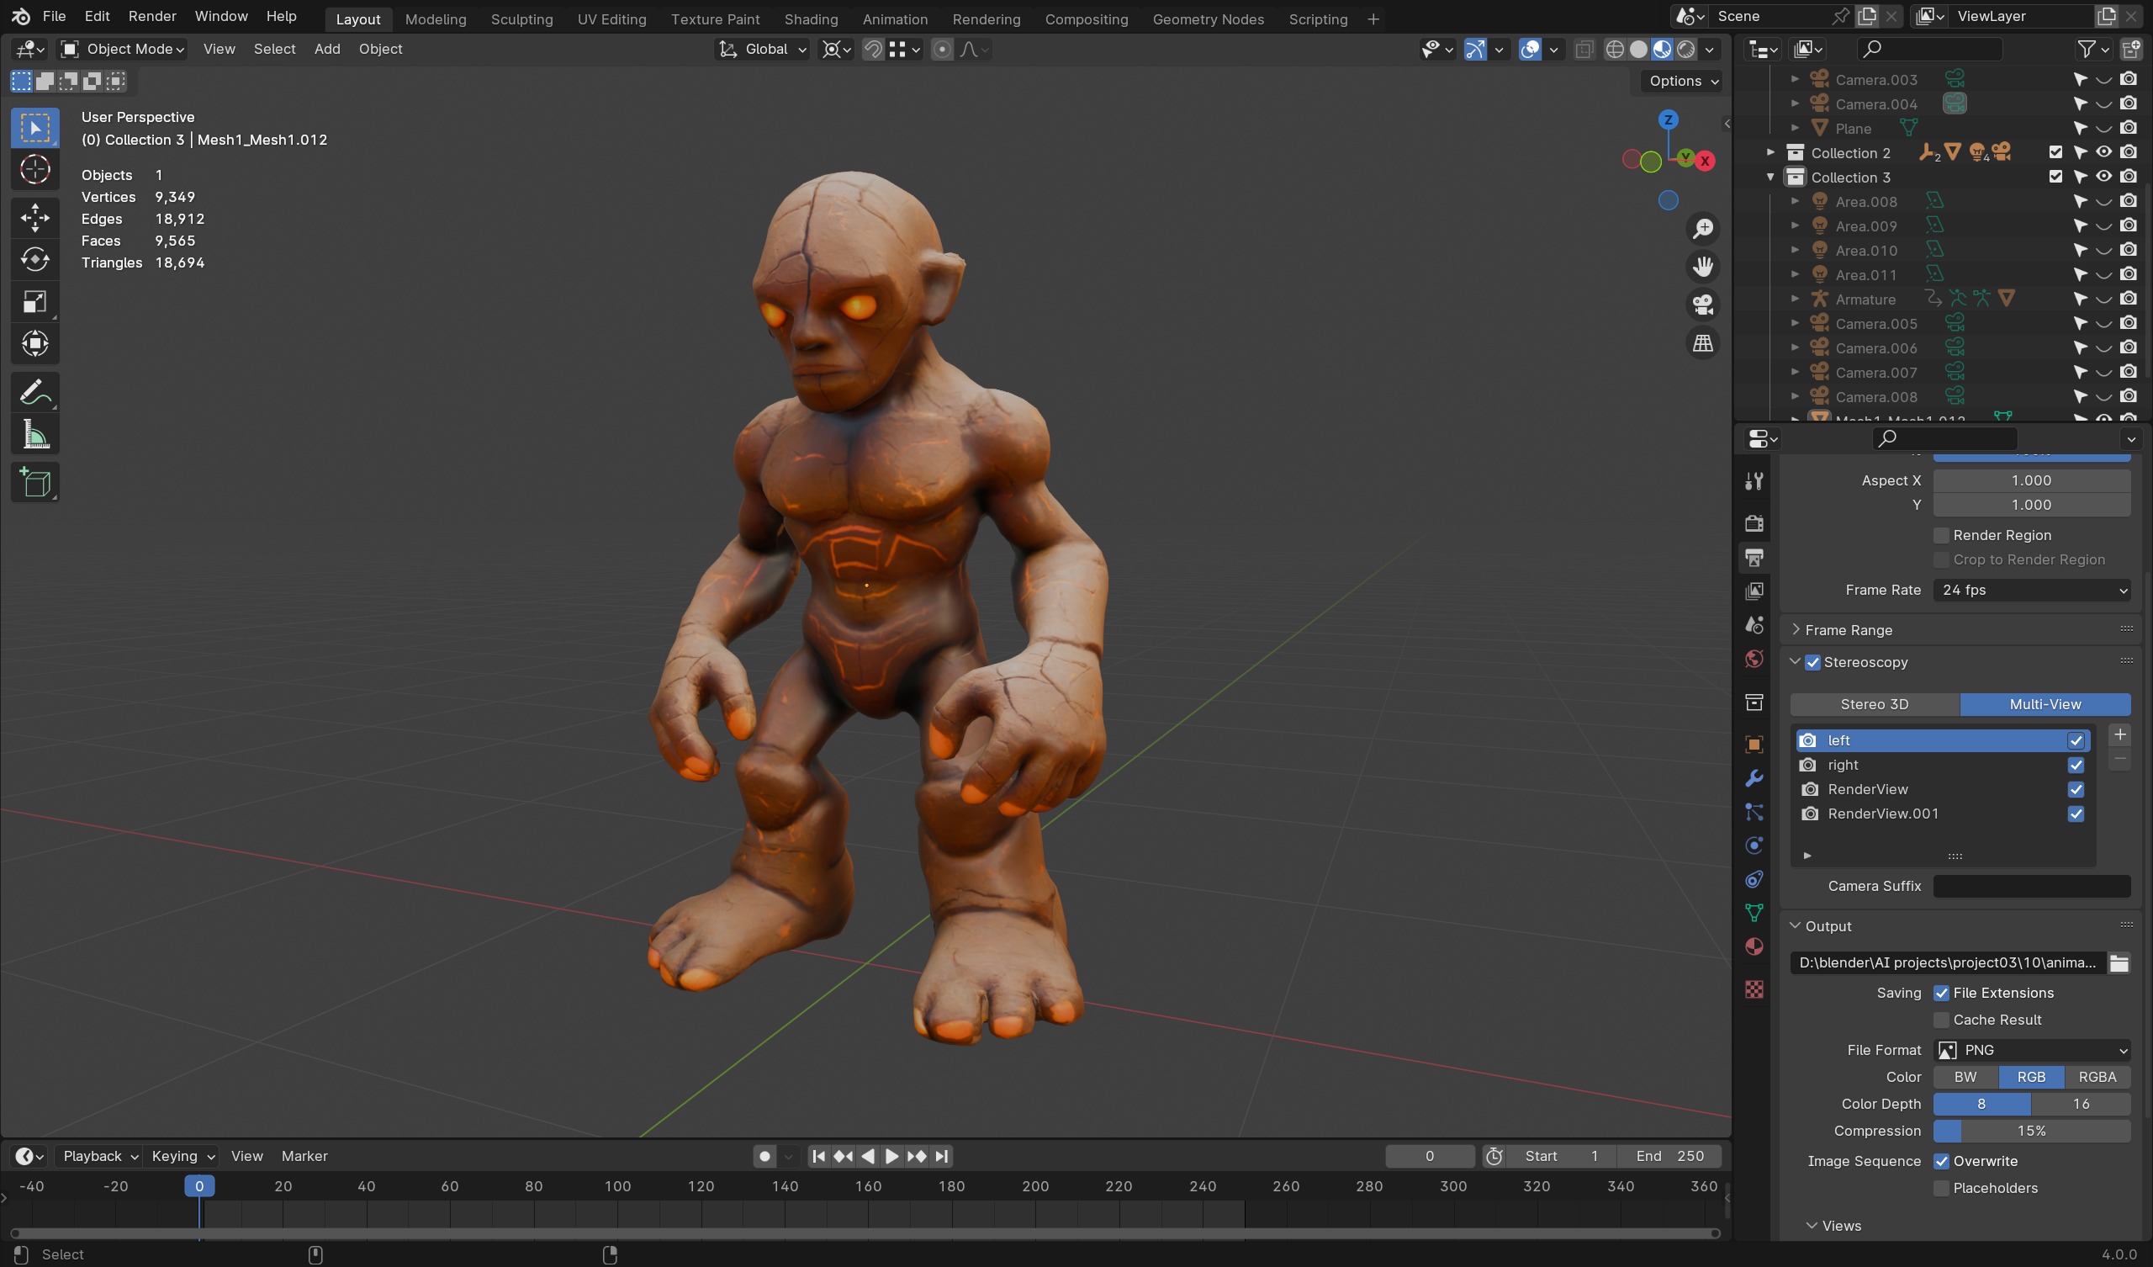Toggle X-ray view button
The image size is (2153, 1267).
coord(1583,50)
